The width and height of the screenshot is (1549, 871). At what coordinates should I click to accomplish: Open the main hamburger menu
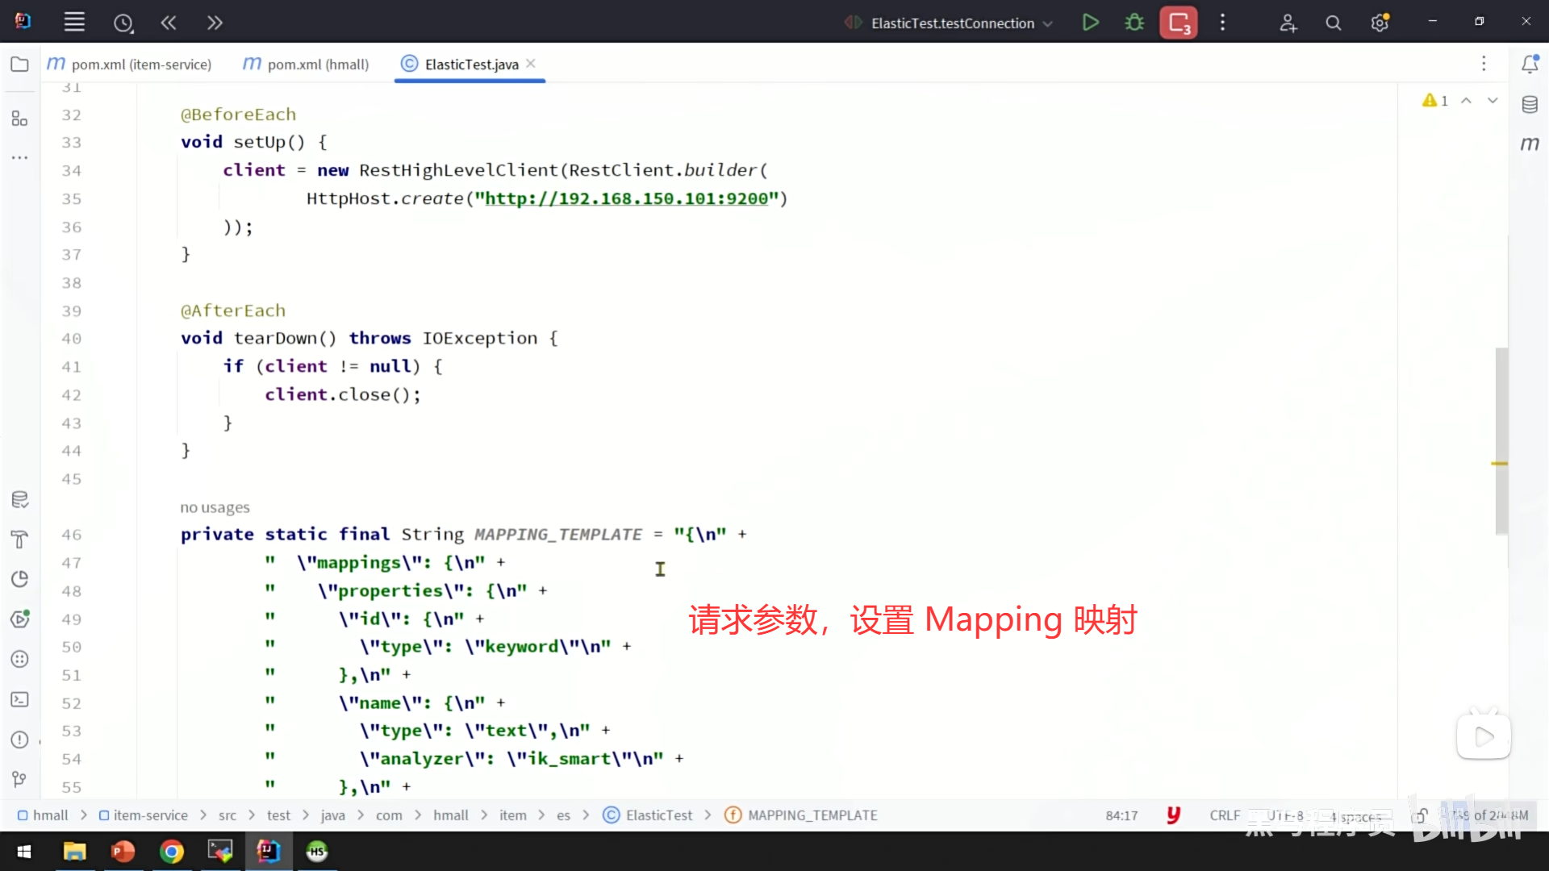pyautogui.click(x=74, y=23)
